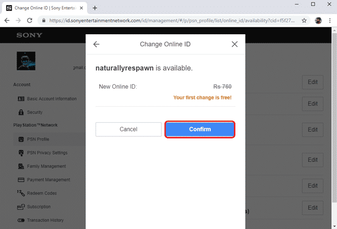Click the Security padlock icon

click(21, 112)
